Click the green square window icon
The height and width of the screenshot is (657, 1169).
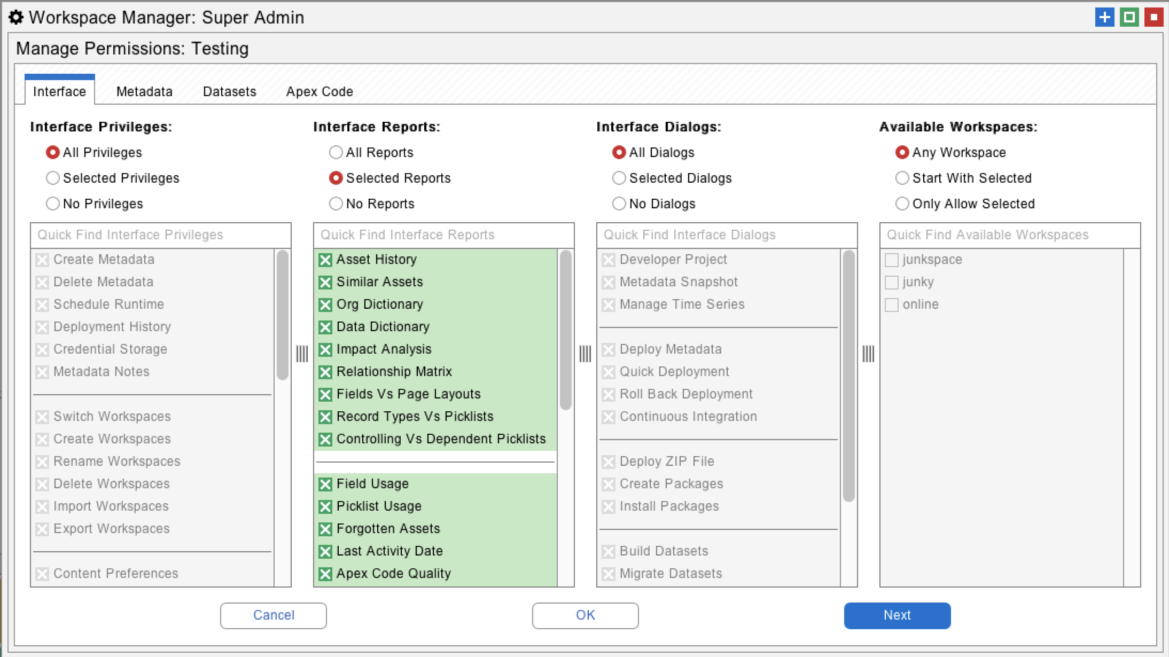tap(1129, 18)
